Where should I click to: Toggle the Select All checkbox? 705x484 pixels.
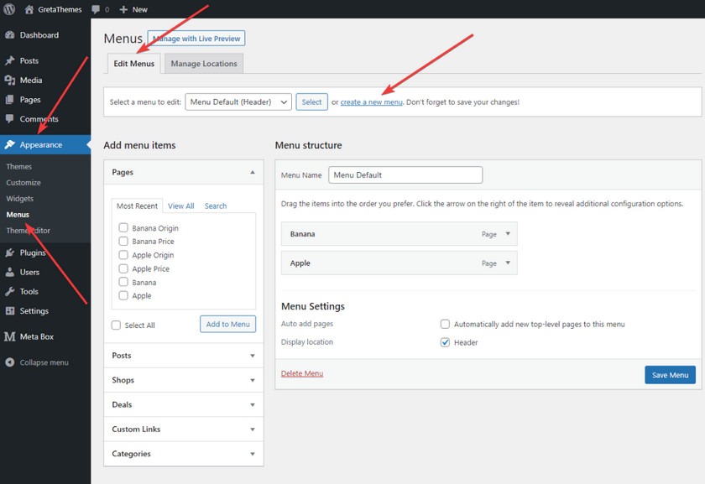116,325
